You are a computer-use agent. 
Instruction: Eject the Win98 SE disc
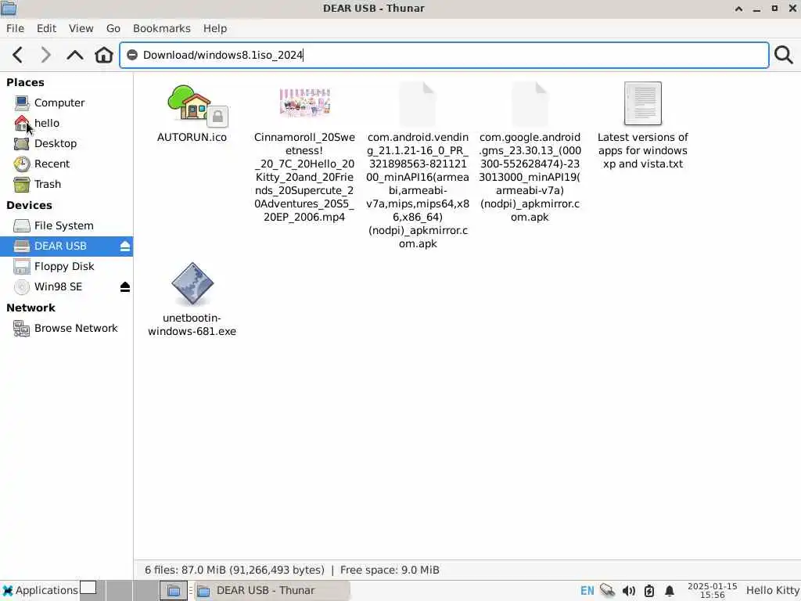click(124, 287)
